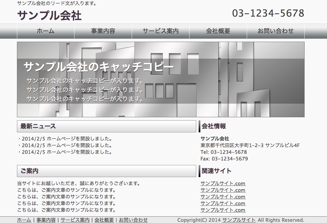Open the last サンプルサイト.com link under 関連サイト
The width and height of the screenshot is (327, 223).
coord(223,210)
